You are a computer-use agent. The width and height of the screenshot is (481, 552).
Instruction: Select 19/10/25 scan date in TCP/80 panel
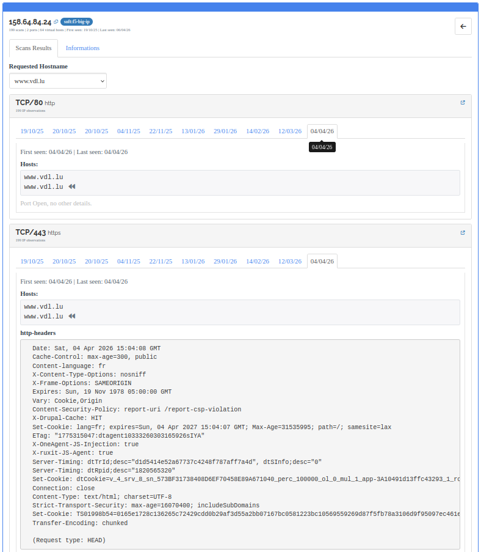click(x=32, y=131)
